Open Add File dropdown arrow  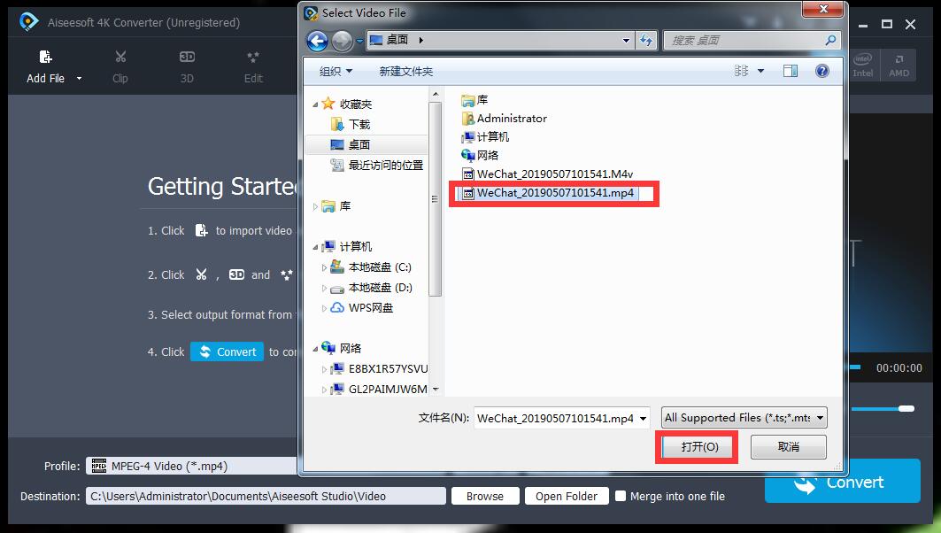tap(79, 79)
